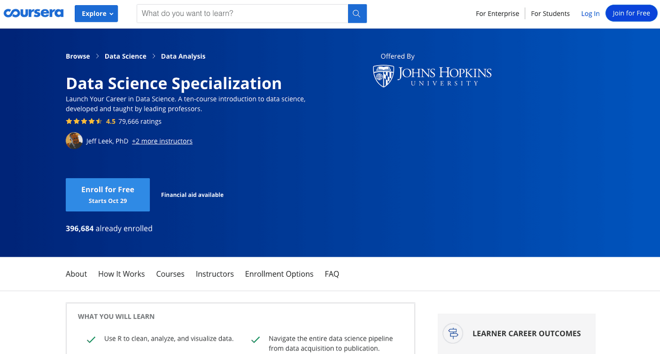Click 'Navigate the entire data science pipeline' item

point(331,344)
